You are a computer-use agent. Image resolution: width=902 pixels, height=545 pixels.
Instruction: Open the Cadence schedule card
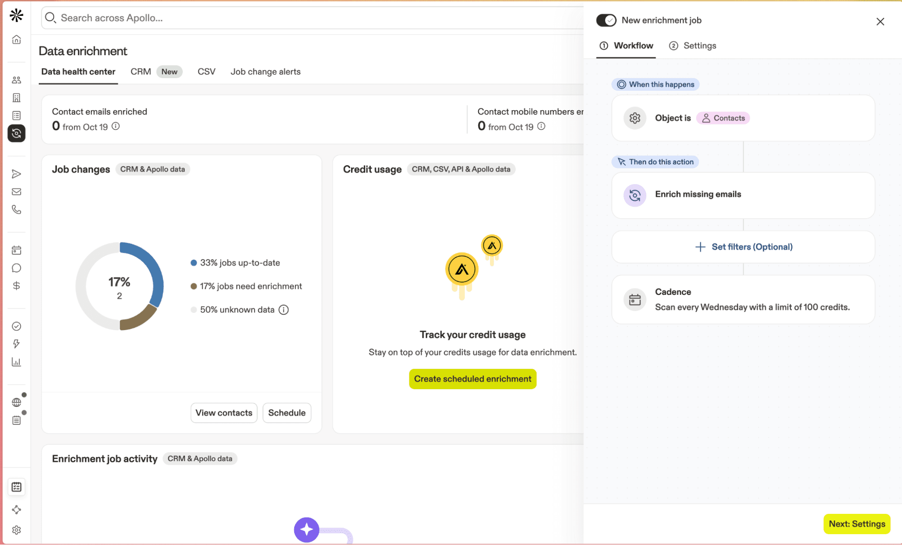coord(743,299)
